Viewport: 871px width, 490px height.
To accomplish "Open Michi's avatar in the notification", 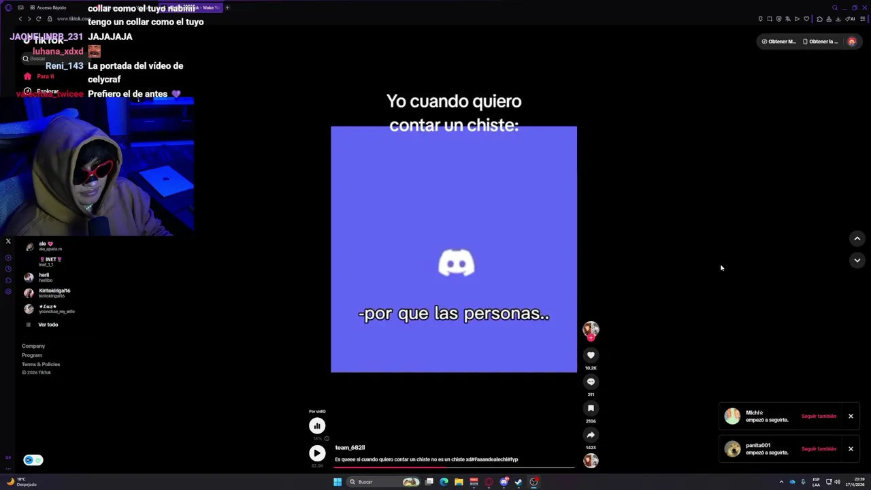I will [732, 416].
